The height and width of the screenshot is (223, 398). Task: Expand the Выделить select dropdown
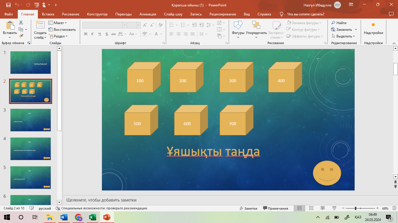pyautogui.click(x=344, y=36)
